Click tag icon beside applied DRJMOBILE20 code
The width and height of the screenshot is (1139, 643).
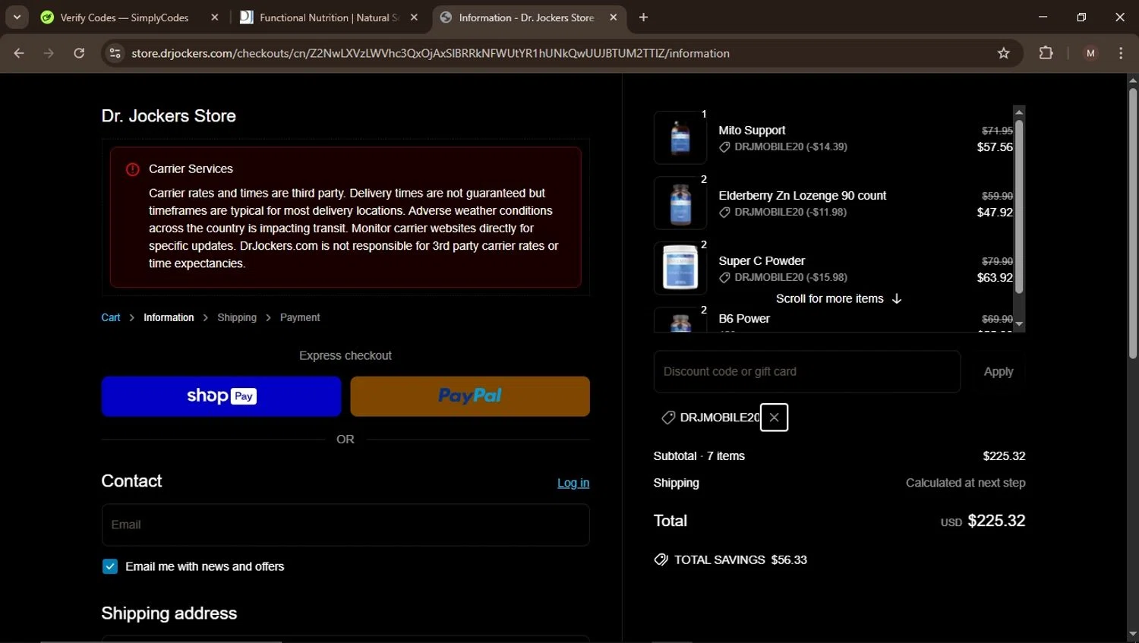coord(668,418)
